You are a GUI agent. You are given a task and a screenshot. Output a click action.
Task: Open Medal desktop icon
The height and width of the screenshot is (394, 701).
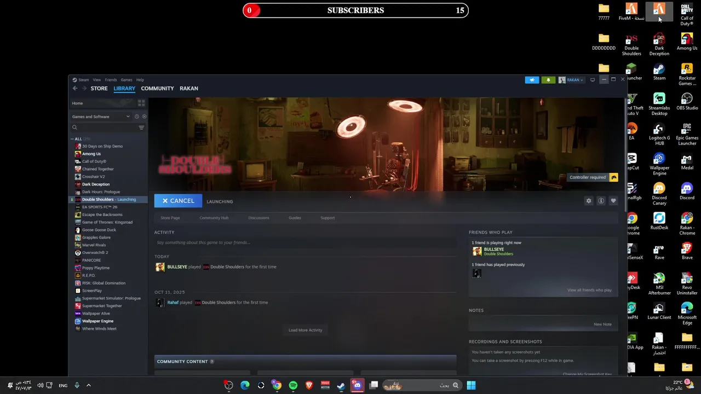(x=687, y=161)
